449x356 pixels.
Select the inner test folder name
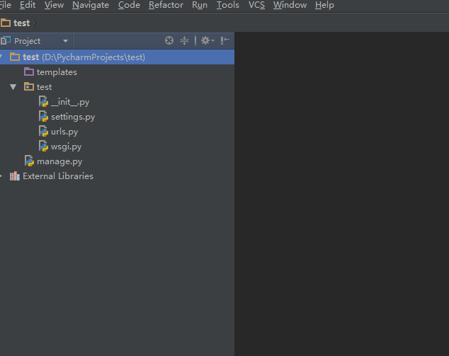[x=44, y=87]
